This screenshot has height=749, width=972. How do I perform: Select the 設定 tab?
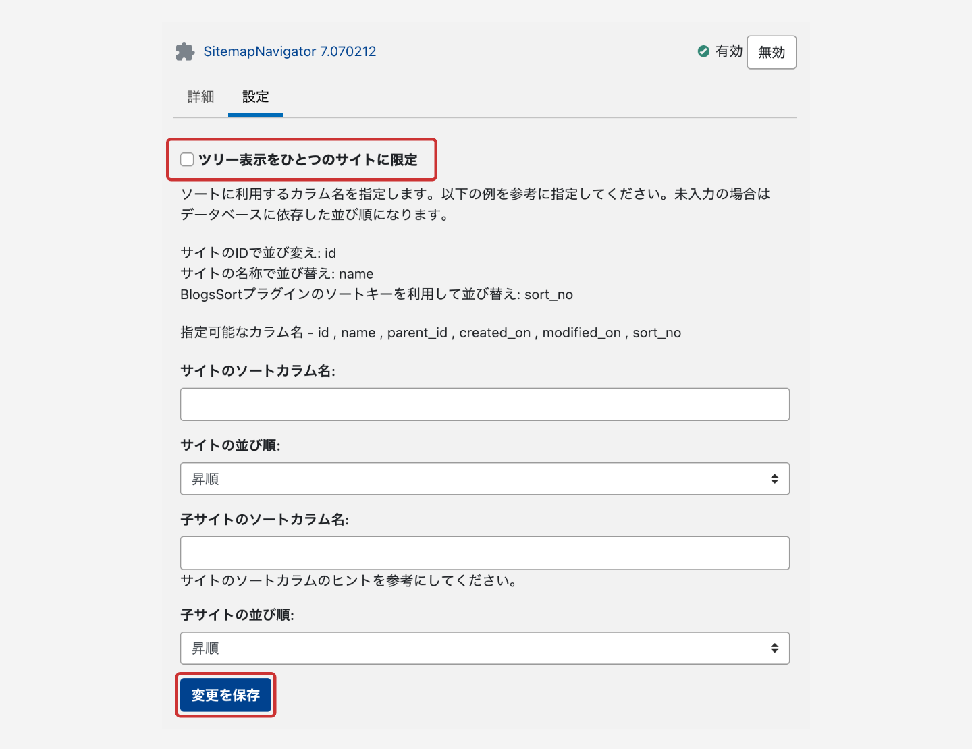click(255, 97)
